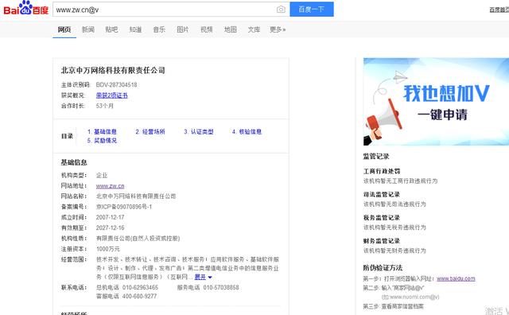Open camera image search icon
Viewport: 509px width, 315px height.
[x=281, y=10]
